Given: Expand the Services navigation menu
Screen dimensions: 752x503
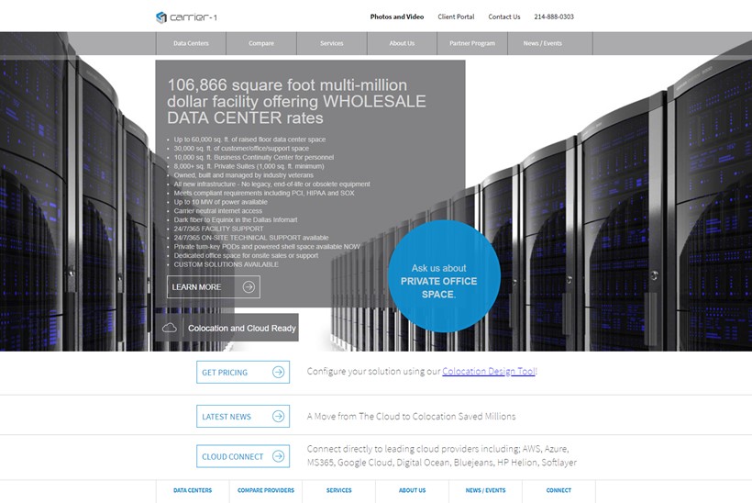Looking at the screenshot, I should pos(332,43).
